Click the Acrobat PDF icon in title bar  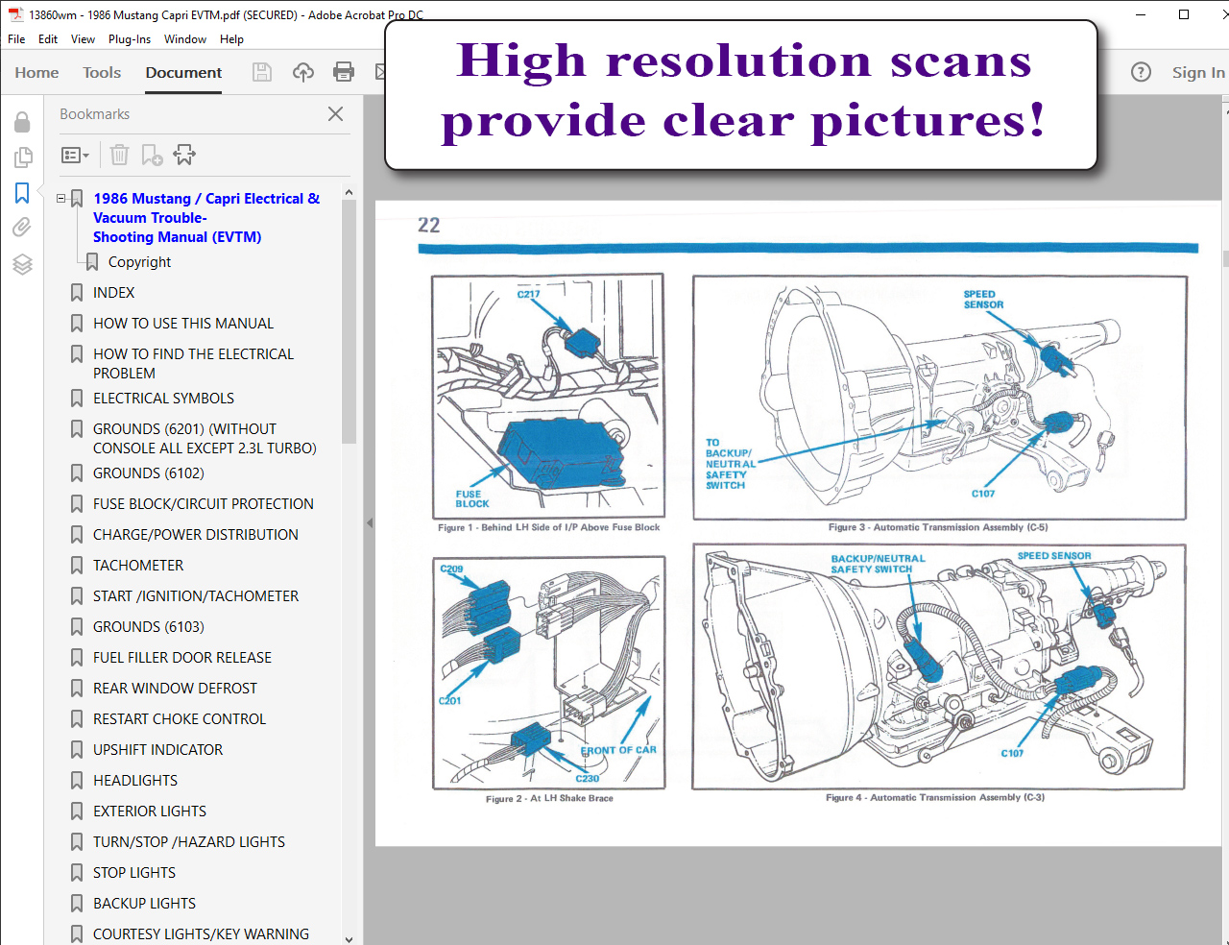coord(15,14)
